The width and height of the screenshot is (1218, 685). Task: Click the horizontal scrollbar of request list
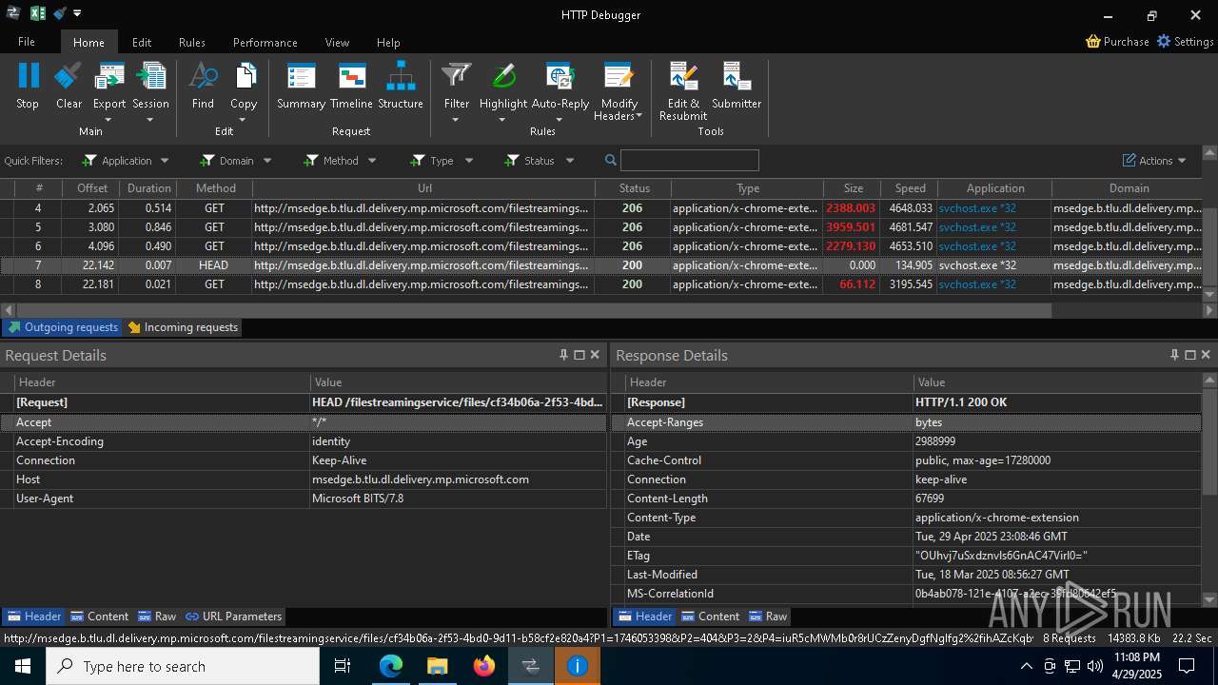coord(534,310)
